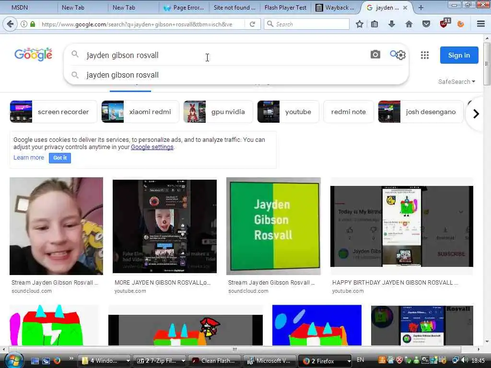The width and height of the screenshot is (491, 368).
Task: Open Clean Flash taskbar window
Action: coord(215,361)
